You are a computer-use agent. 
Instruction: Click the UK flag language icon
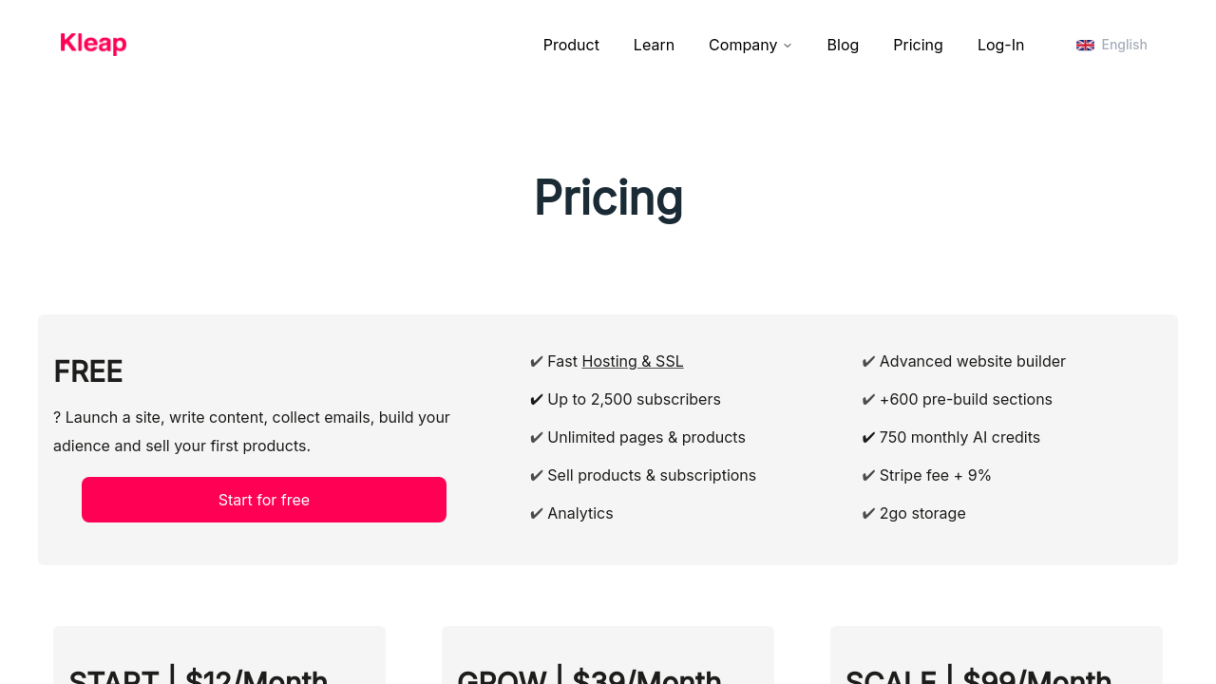[1085, 45]
